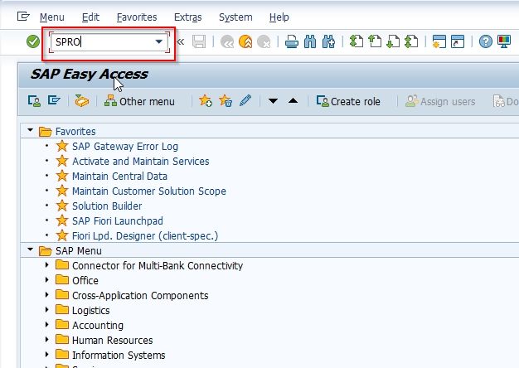Screen dimensions: 519x368
Task: Click the Back navigation icon
Action: 227,42
